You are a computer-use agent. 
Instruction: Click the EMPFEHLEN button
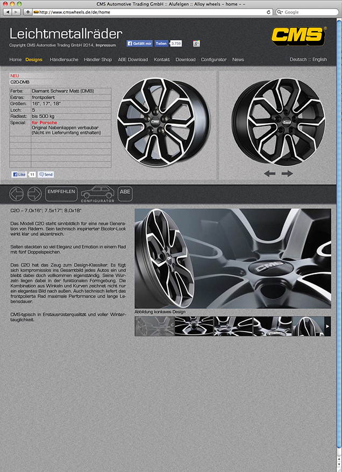[61, 192]
